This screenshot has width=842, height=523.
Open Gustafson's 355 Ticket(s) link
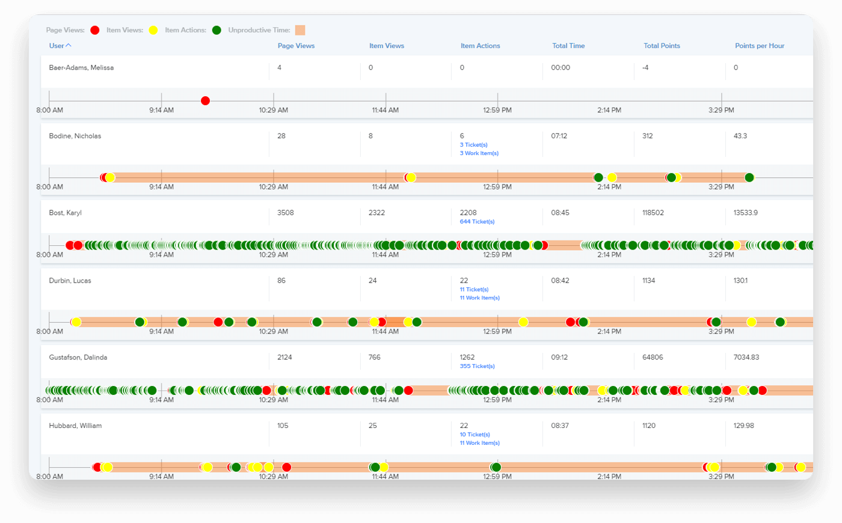(x=477, y=365)
